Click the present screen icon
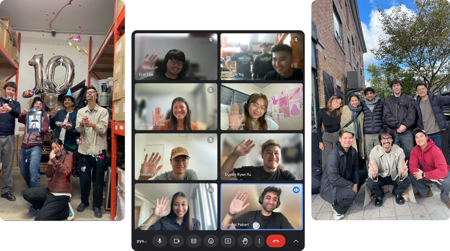The image size is (450, 251). tap(228, 241)
